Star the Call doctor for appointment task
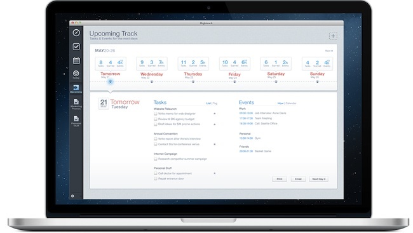The width and height of the screenshot is (413, 233). (x=214, y=173)
